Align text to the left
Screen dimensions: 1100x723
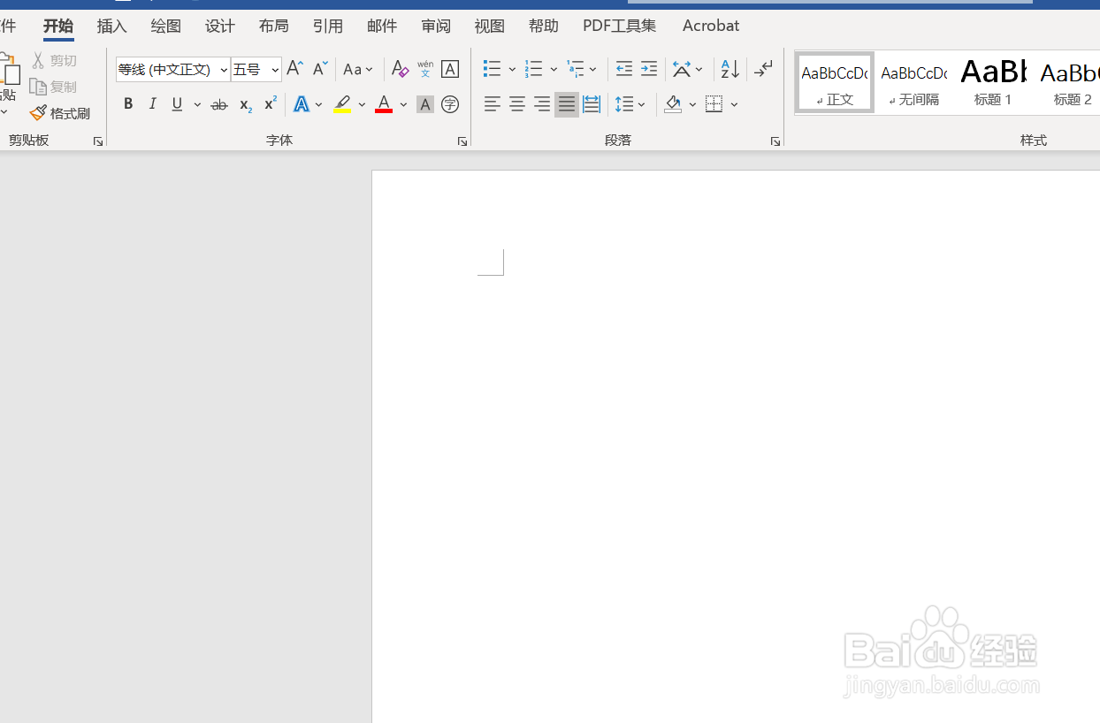493,104
